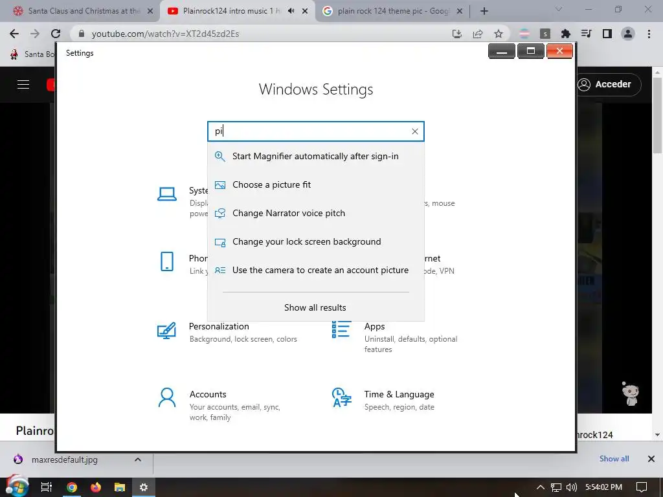663x497 pixels.
Task: Click the taskbar clock 5:54:02 PM
Action: tap(603, 487)
